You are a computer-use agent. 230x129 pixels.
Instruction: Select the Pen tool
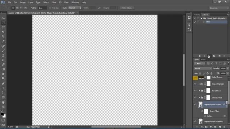[3, 83]
